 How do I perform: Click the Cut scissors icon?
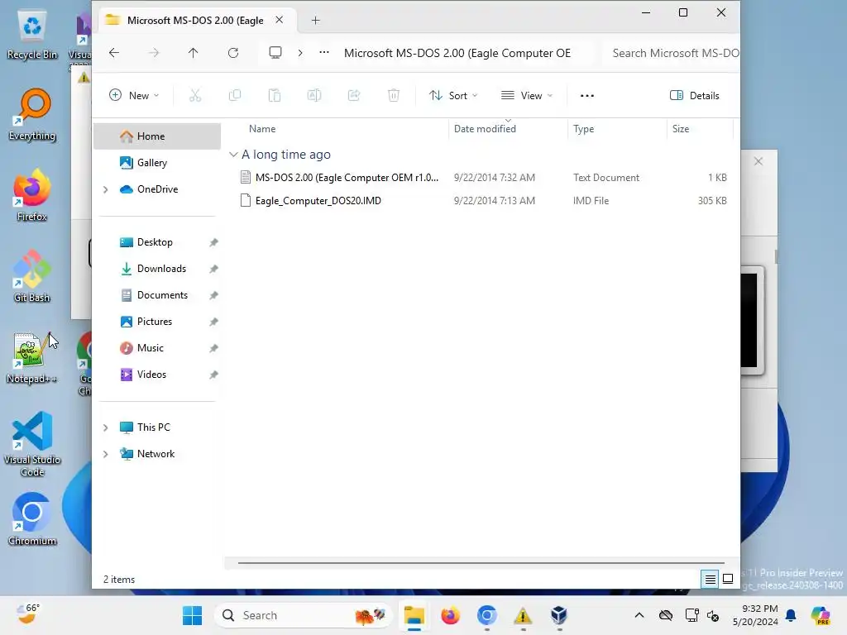(x=195, y=96)
